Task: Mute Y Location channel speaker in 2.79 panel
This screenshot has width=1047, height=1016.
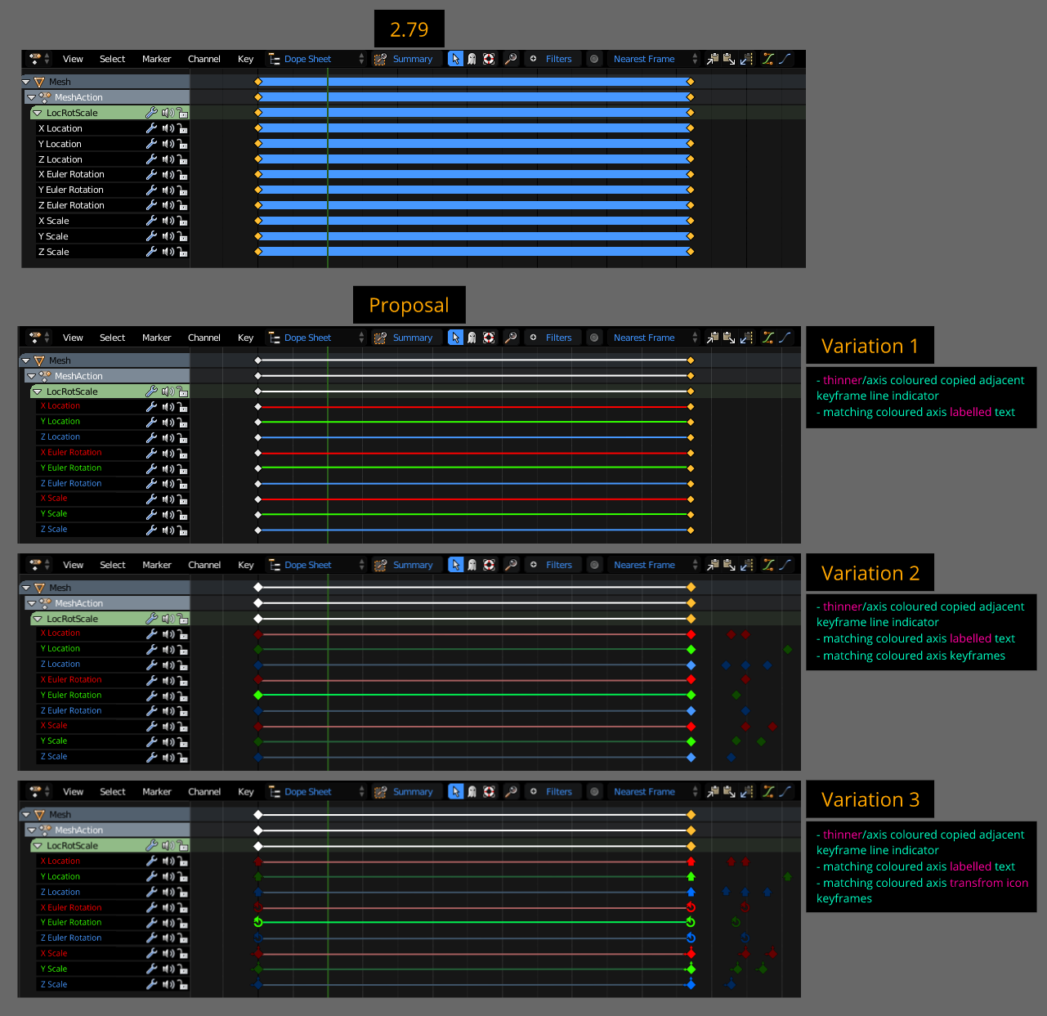Action: click(x=168, y=144)
